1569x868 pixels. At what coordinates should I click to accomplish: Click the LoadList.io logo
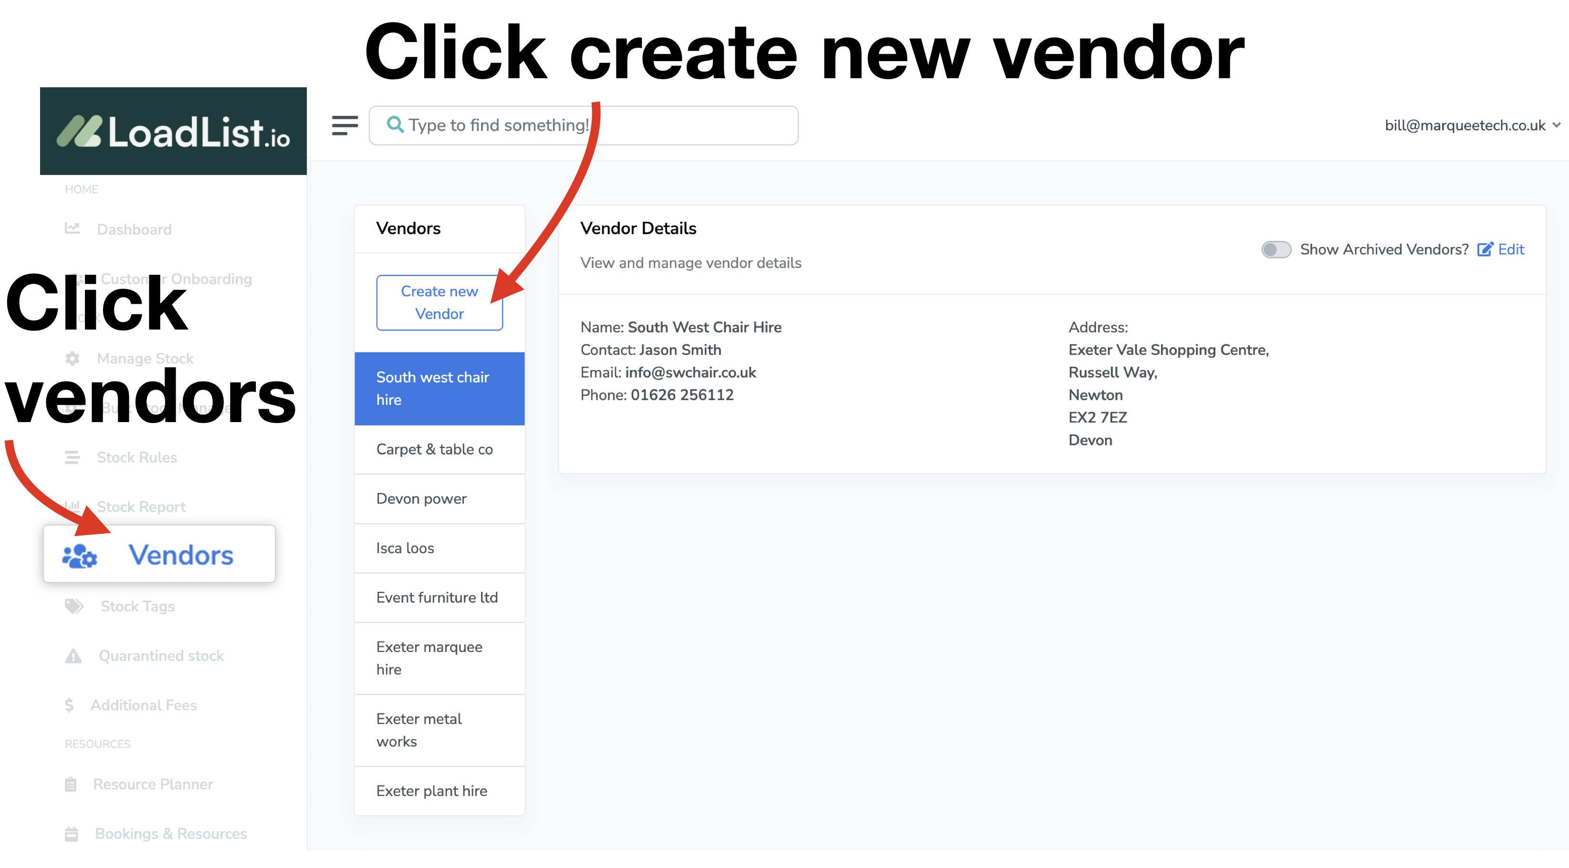click(x=174, y=131)
